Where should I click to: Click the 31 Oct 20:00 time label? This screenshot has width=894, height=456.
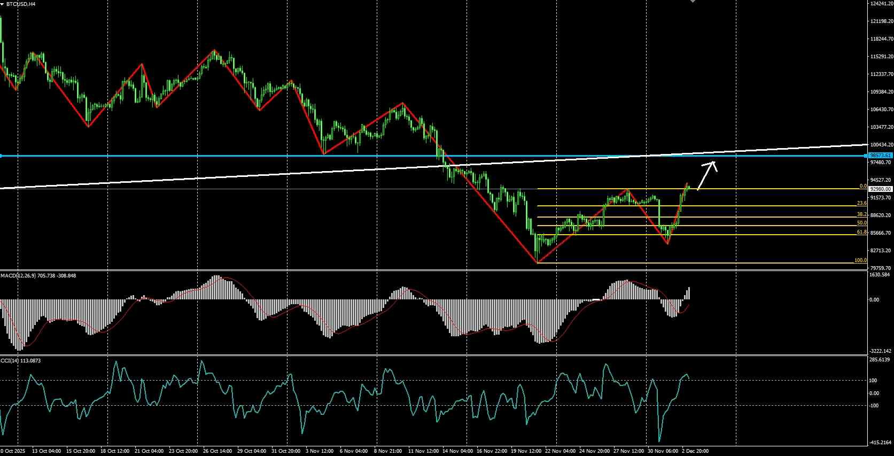286,451
